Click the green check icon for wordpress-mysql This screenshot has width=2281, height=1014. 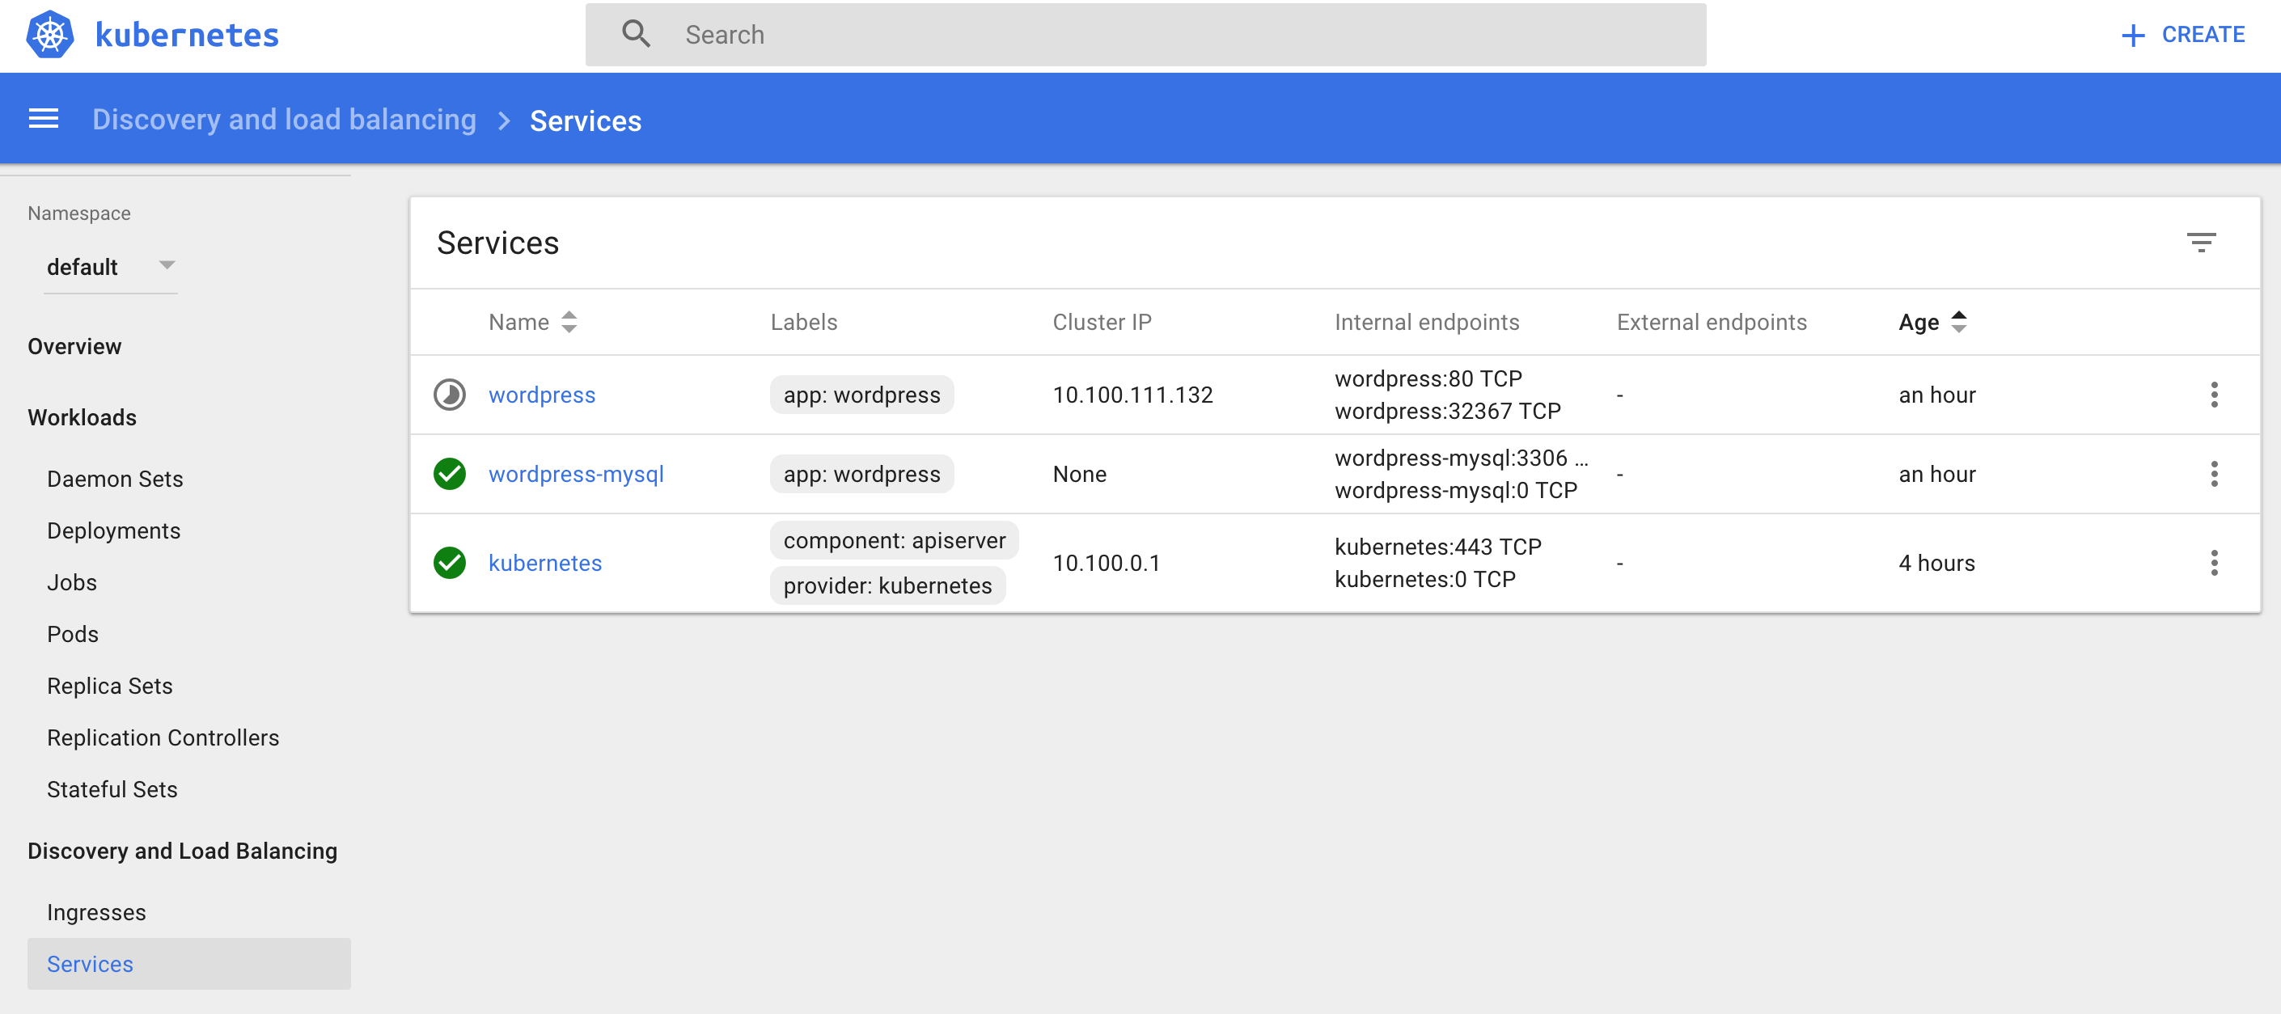[449, 474]
